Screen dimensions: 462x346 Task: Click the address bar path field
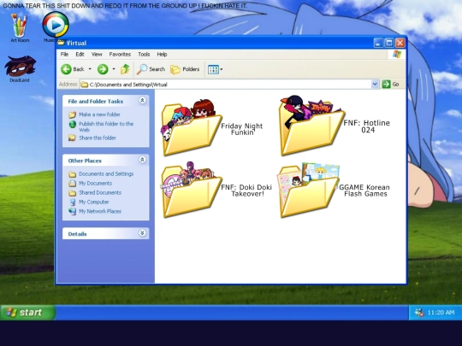225,85
